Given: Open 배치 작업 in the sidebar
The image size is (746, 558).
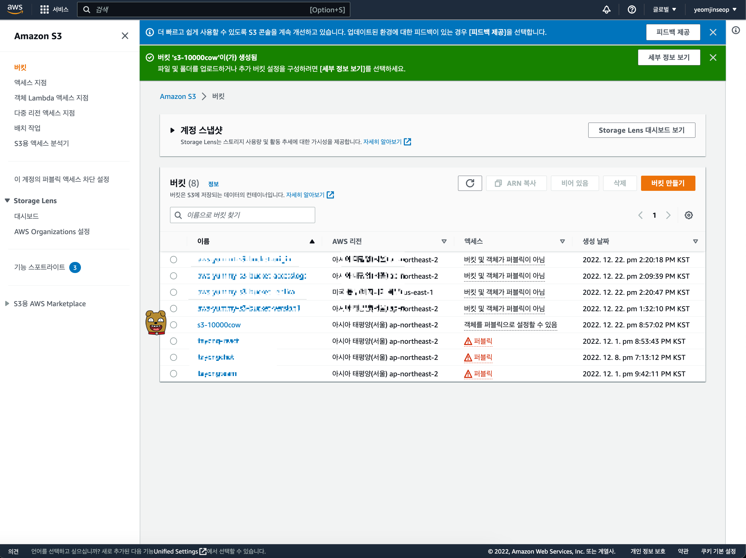Looking at the screenshot, I should pyautogui.click(x=27, y=128).
